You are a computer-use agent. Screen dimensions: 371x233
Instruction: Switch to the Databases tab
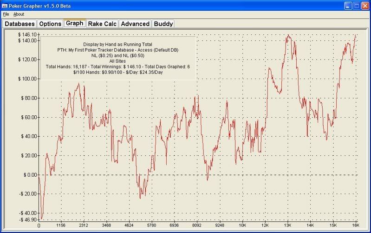tap(20, 24)
